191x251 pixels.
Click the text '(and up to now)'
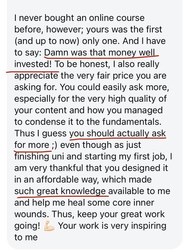tap(47, 41)
